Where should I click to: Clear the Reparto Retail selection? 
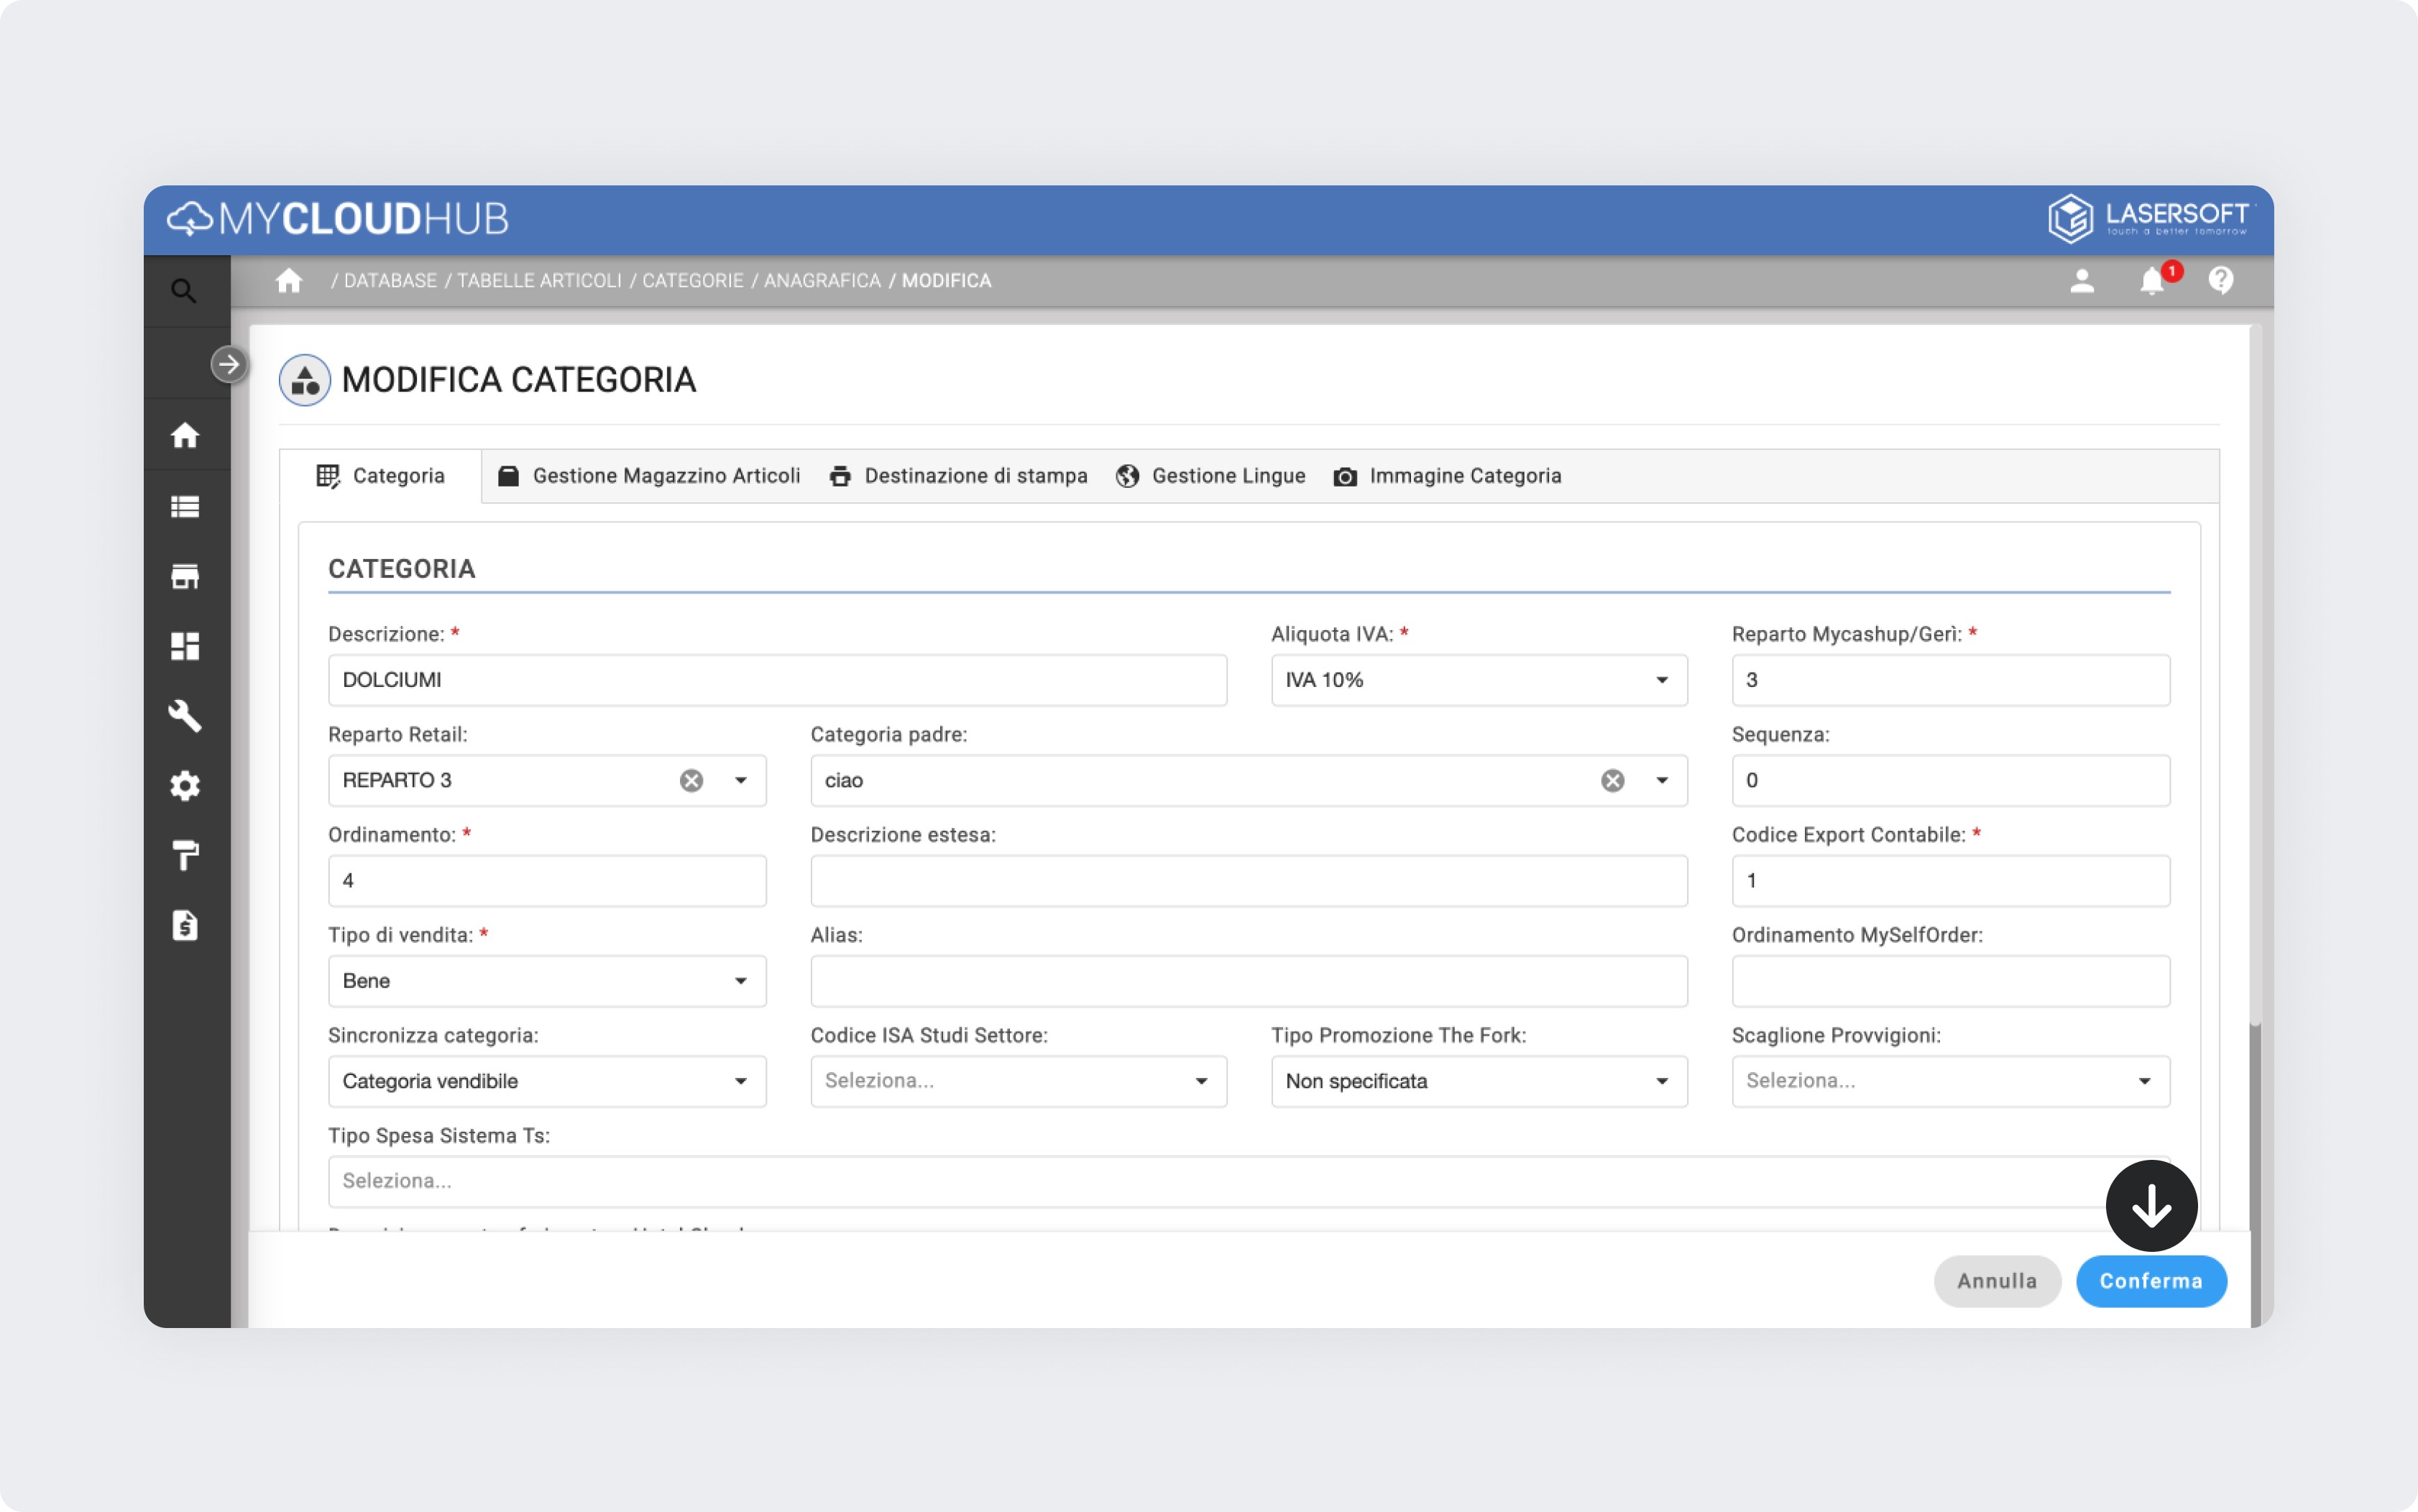691,781
